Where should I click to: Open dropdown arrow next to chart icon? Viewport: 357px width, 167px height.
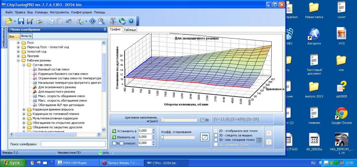click(x=86, y=21)
